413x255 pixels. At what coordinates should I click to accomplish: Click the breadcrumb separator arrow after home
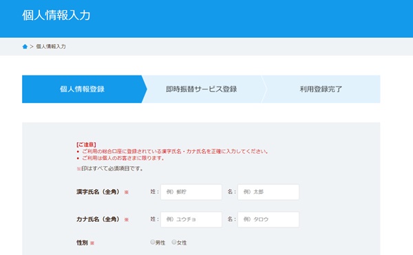pyautogui.click(x=32, y=47)
